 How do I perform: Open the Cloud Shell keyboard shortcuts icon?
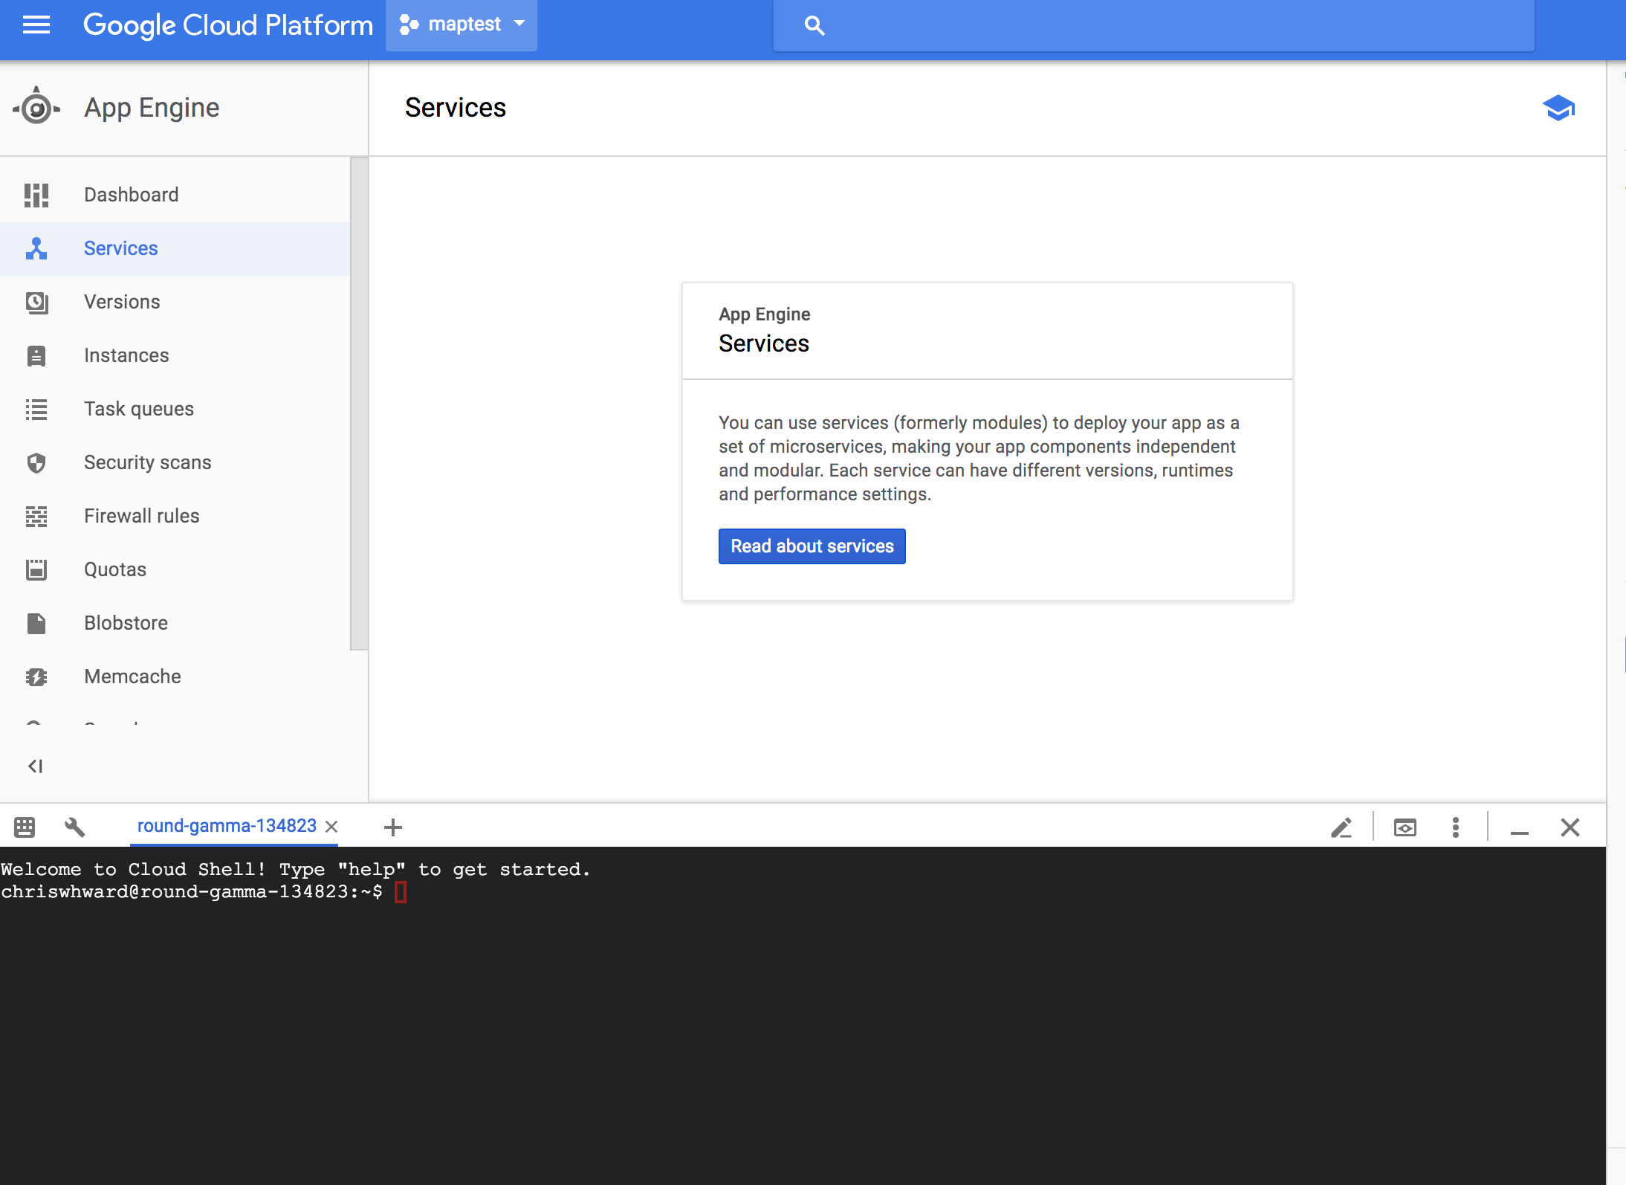(x=25, y=827)
